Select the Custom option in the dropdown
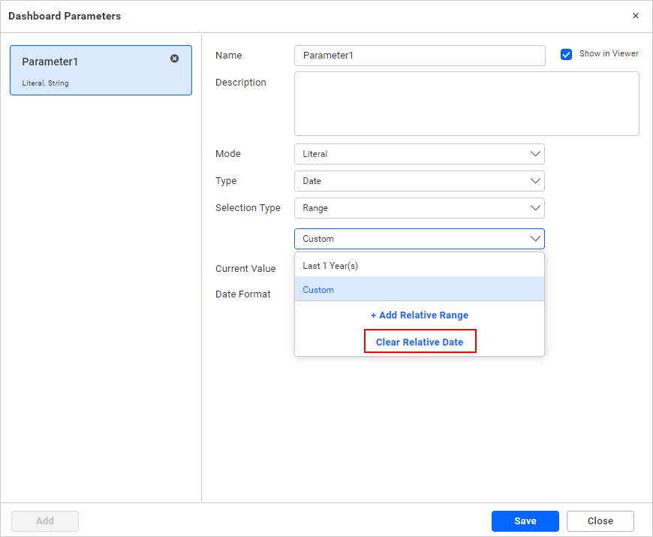 [419, 289]
